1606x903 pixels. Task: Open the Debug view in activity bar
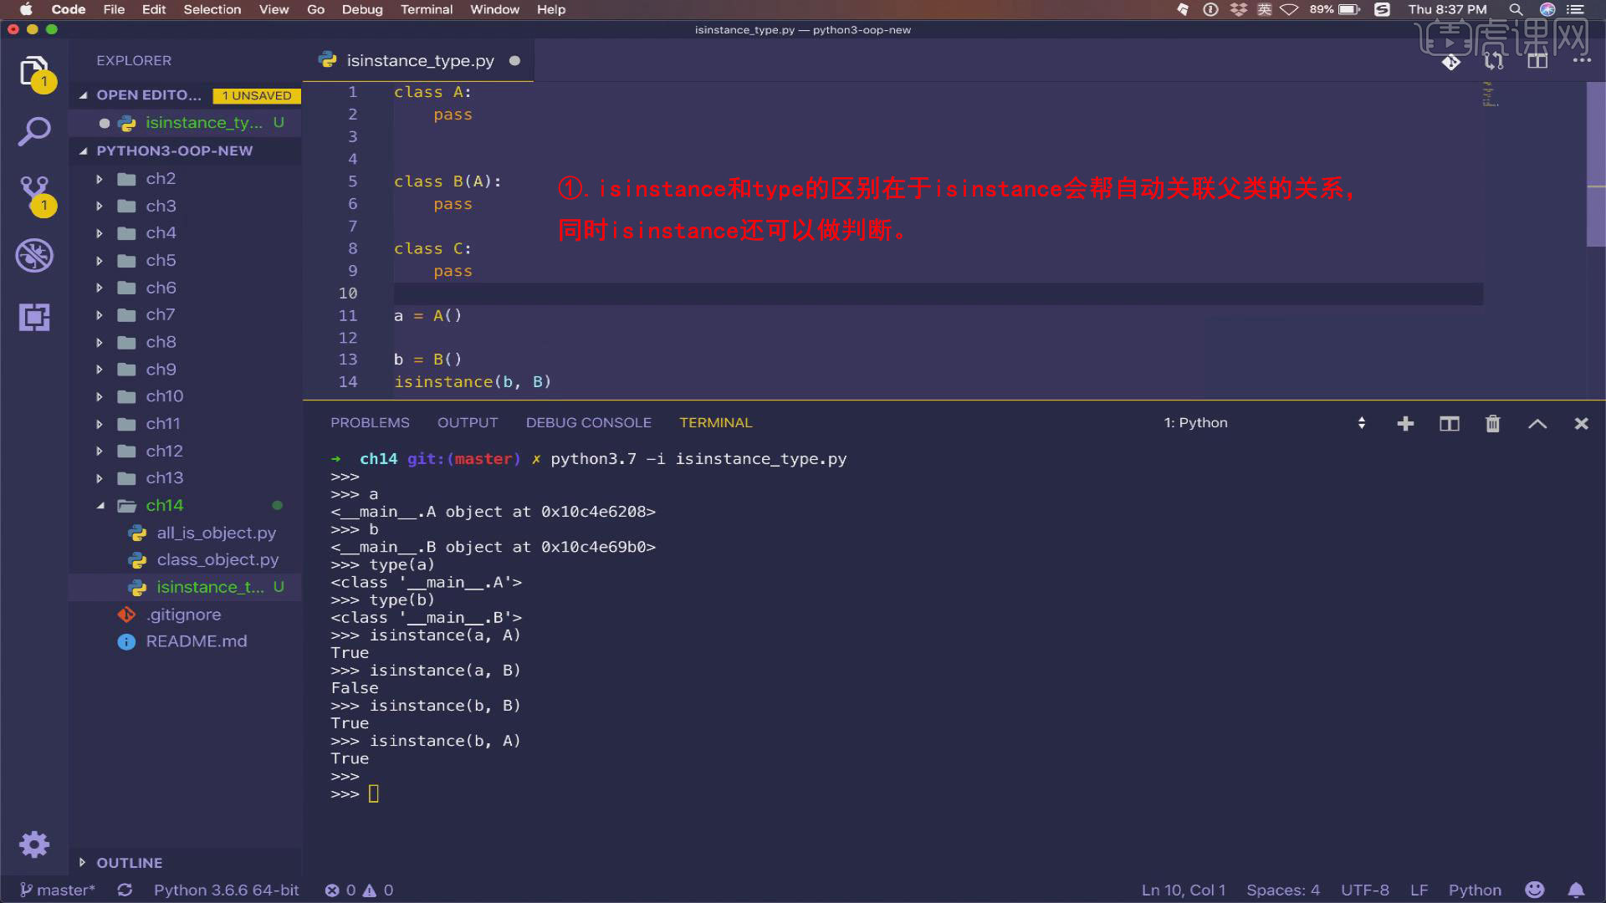pyautogui.click(x=34, y=256)
